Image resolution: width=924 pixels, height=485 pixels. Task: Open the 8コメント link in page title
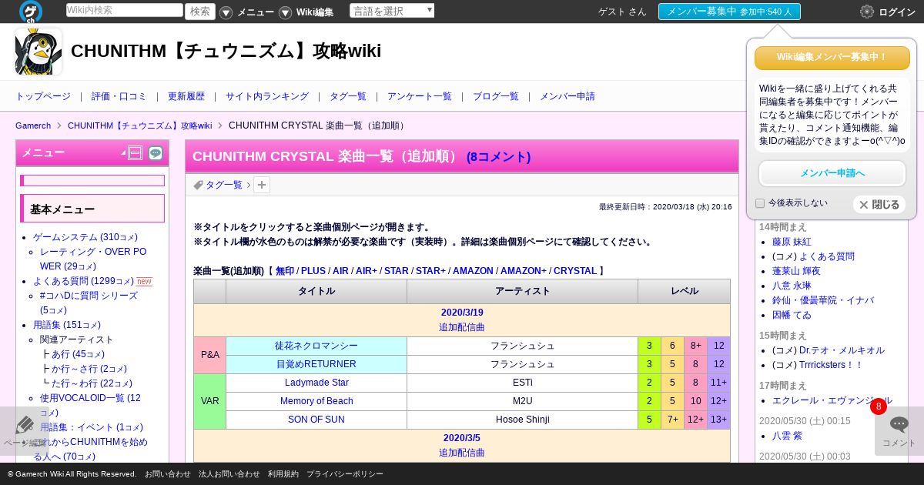[499, 156]
